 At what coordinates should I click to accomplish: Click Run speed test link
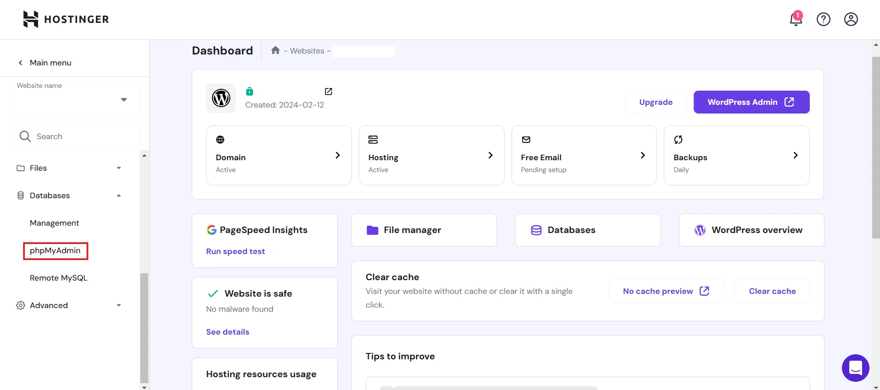[235, 251]
